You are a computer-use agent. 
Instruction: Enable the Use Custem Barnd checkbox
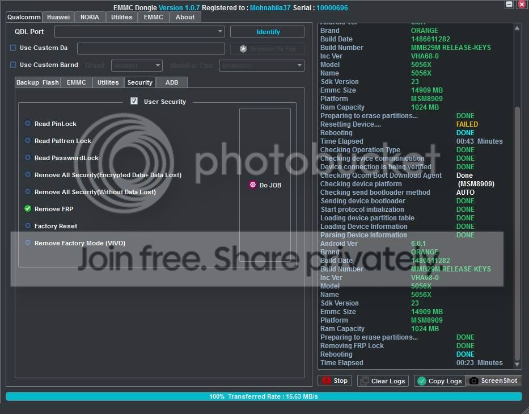click(x=13, y=65)
